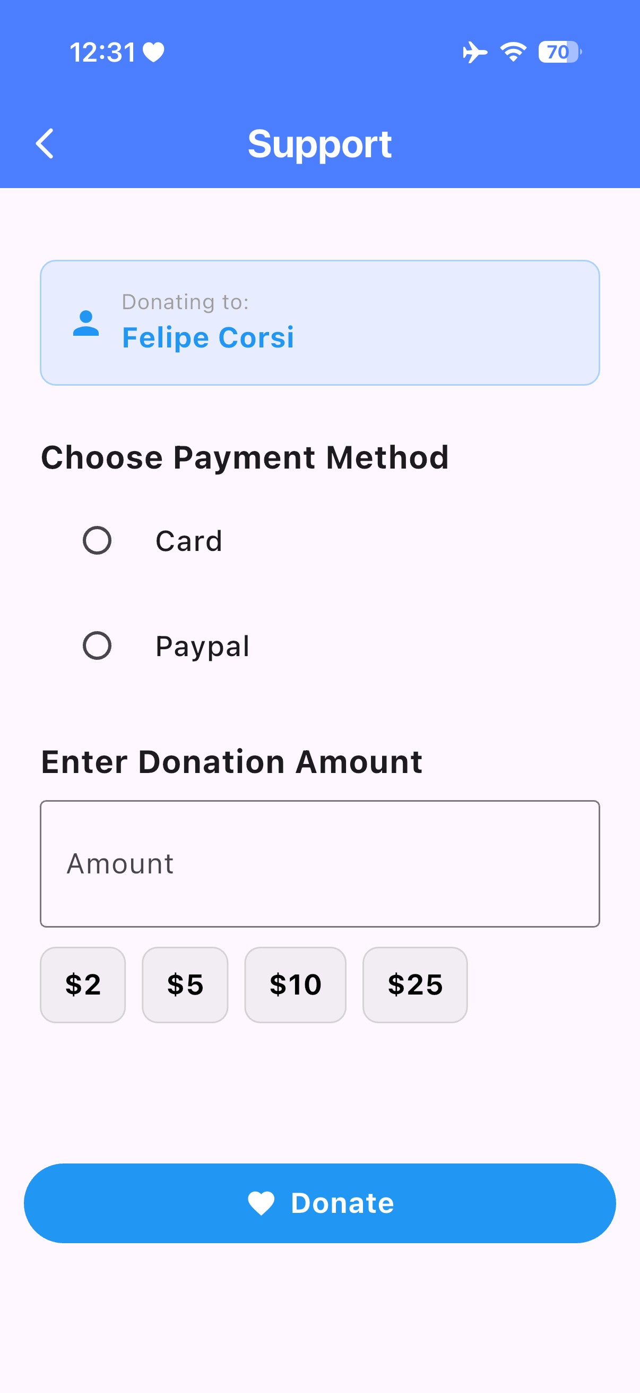Screen dimensions: 640x1393
Task: Choose the Card payment label
Action: coord(189,541)
